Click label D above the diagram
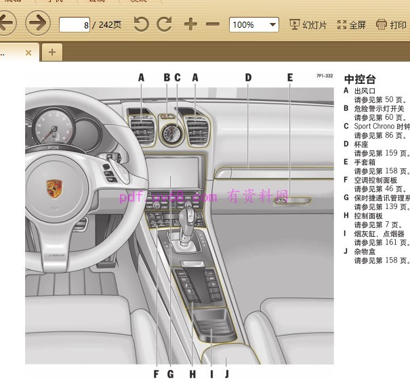Viewport: 410px width, 389px height. tap(248, 78)
